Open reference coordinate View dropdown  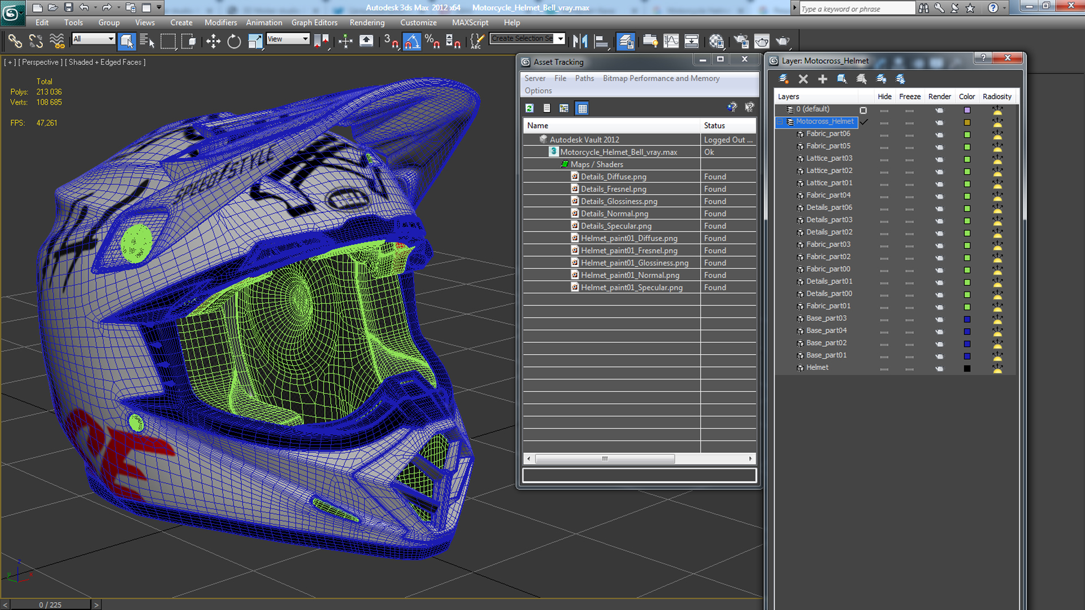click(288, 38)
